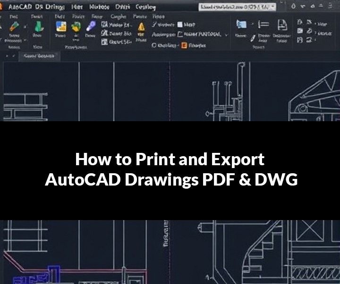Click the green and orange pencil ribbon icon

[14, 27]
